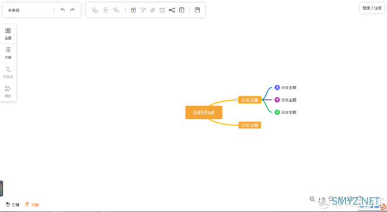Select the lower orange 分支主题 branch node
This screenshot has width=387, height=212.
[249, 125]
